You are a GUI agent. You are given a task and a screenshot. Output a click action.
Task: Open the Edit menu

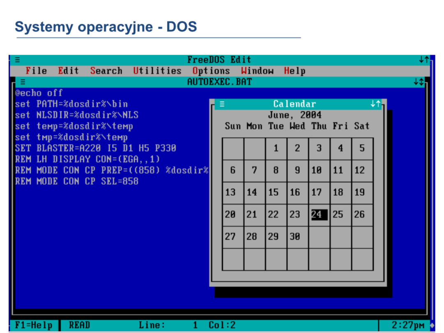pos(68,71)
